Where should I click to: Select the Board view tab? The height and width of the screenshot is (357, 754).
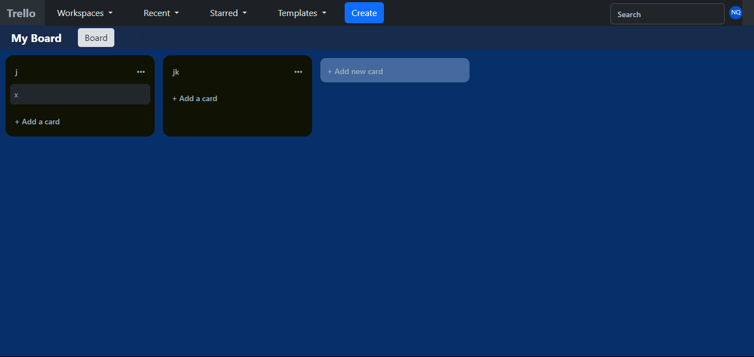tap(96, 38)
